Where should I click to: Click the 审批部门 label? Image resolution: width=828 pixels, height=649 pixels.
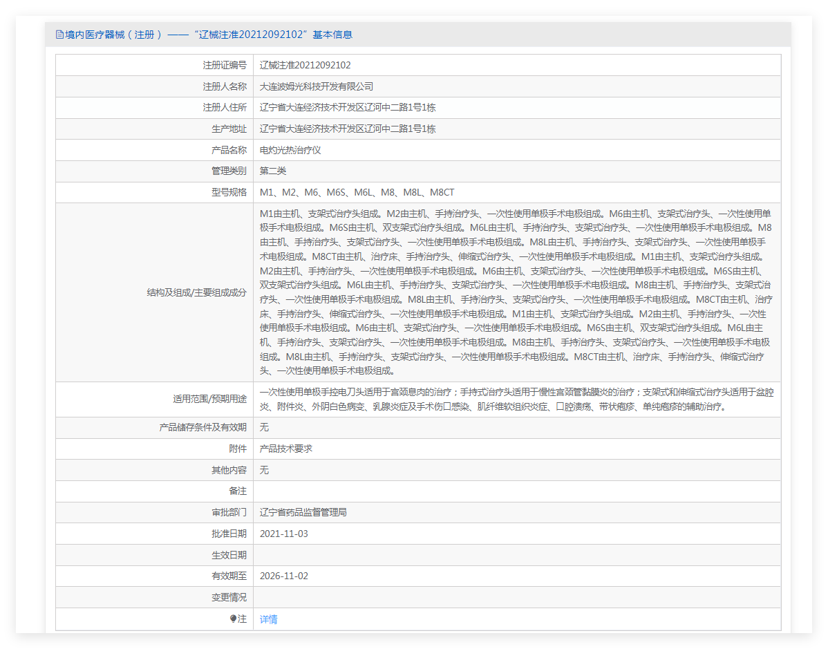tap(229, 512)
